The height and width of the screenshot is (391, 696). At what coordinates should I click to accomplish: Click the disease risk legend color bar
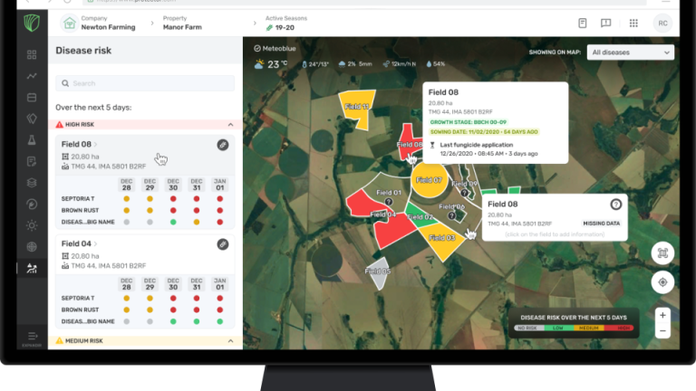click(574, 328)
